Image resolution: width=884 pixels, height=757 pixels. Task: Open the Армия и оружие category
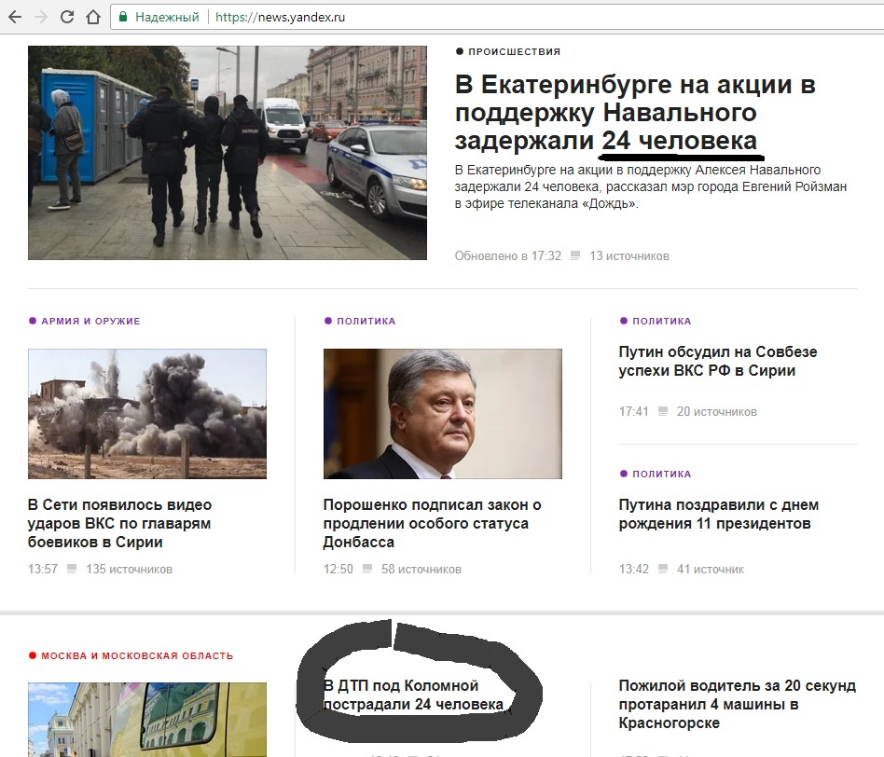tap(90, 321)
